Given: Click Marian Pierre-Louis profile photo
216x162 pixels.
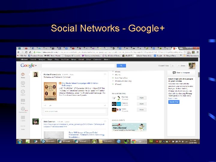Looking at the screenshot, I should (x=35, y=74).
